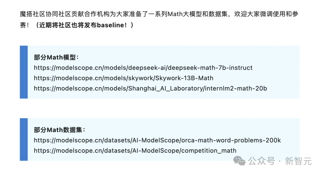Click the light blue Math models quote box

(164, 72)
